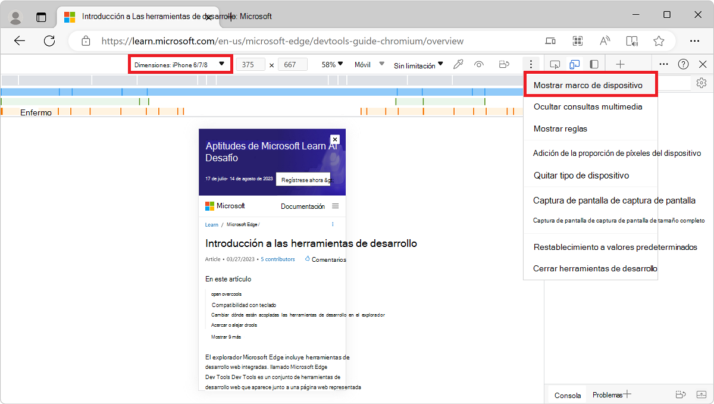The image size is (714, 404).
Task: Select Mostrar reglas menu item
Action: 591,129
